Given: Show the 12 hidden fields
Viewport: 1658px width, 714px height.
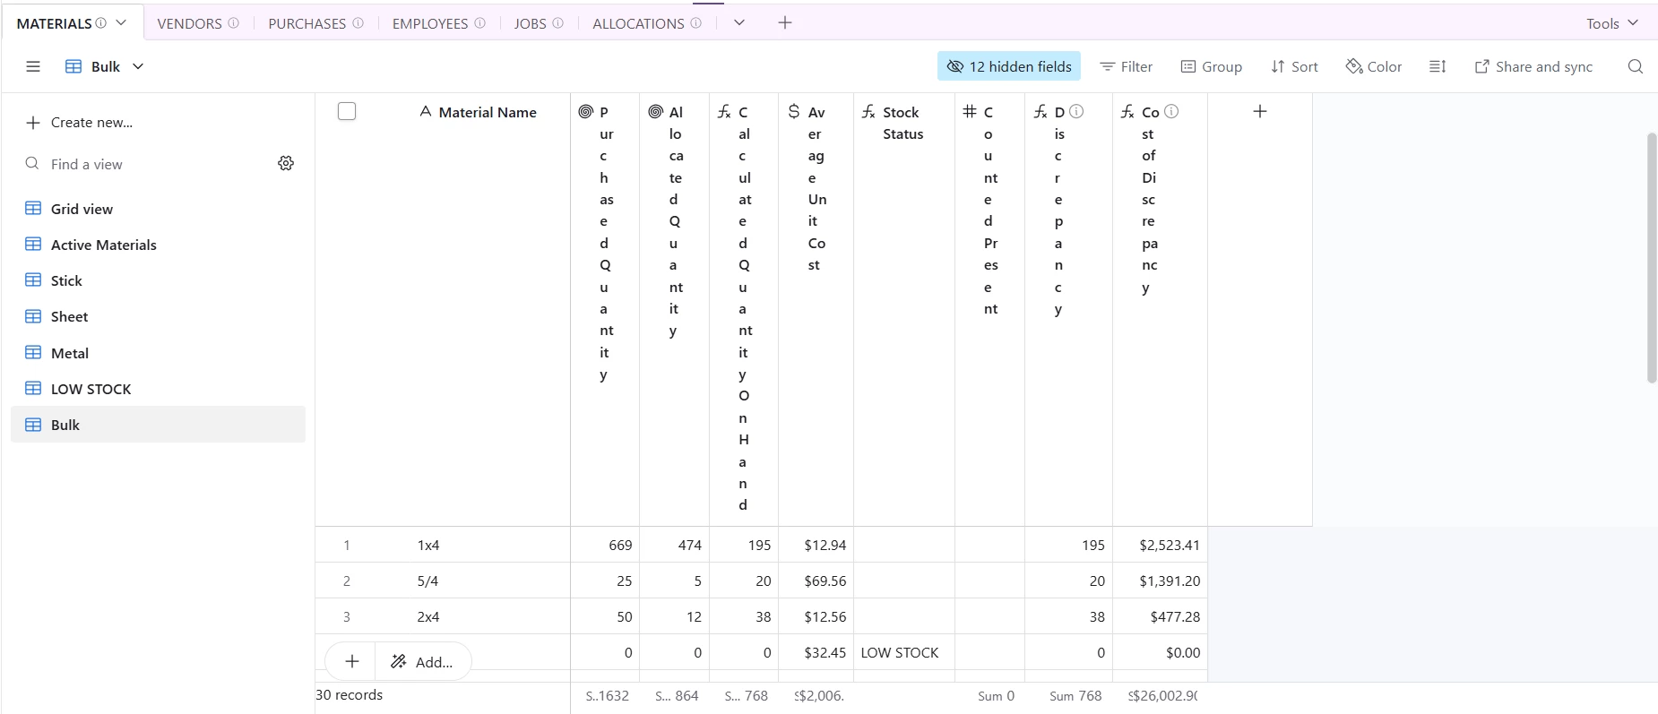Looking at the screenshot, I should tap(1009, 66).
